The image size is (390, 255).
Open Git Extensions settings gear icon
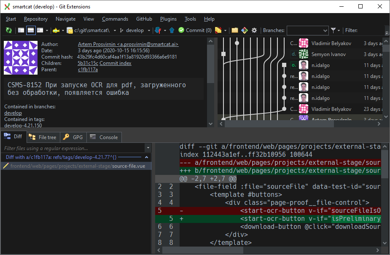(254, 30)
